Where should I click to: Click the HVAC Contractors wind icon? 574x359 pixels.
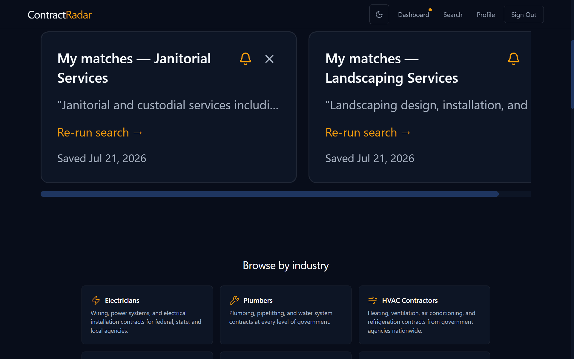(x=373, y=300)
